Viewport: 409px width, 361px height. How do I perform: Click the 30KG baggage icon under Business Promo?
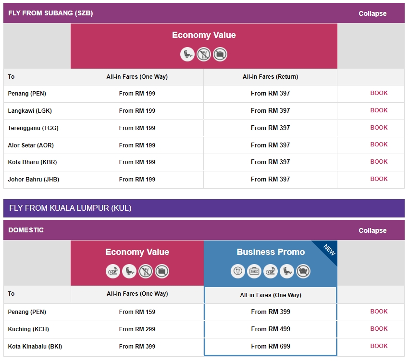coord(254,272)
